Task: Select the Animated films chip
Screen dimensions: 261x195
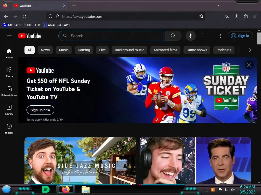Action: coord(165,50)
